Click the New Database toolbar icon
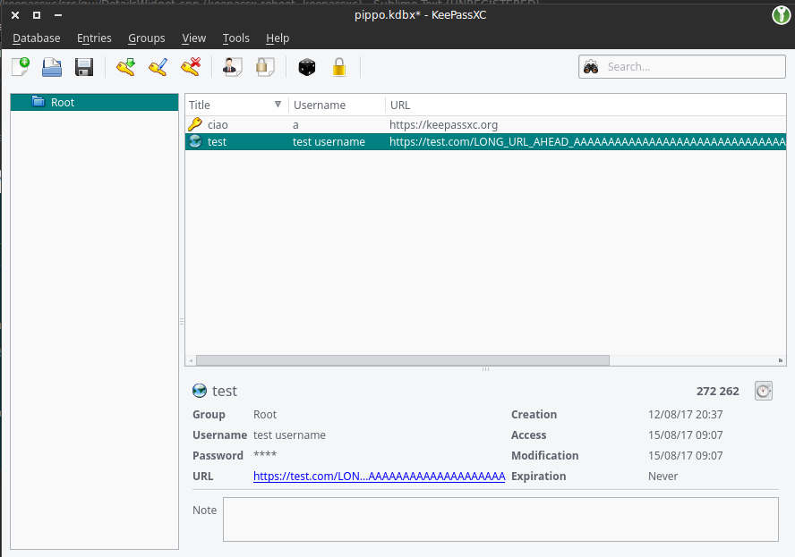This screenshot has height=557, width=795. [21, 67]
